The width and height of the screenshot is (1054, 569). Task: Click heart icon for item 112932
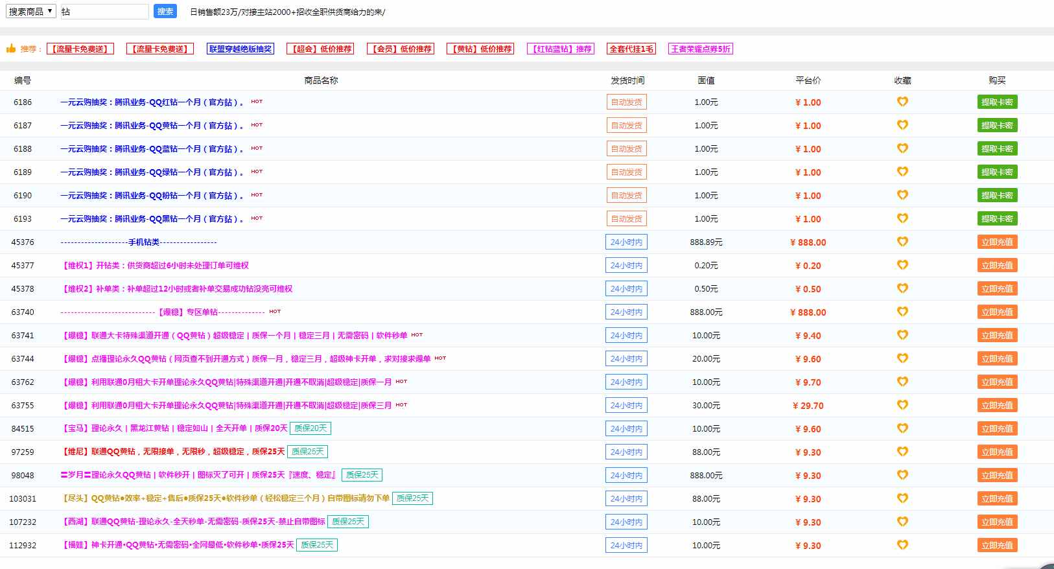[x=902, y=545]
